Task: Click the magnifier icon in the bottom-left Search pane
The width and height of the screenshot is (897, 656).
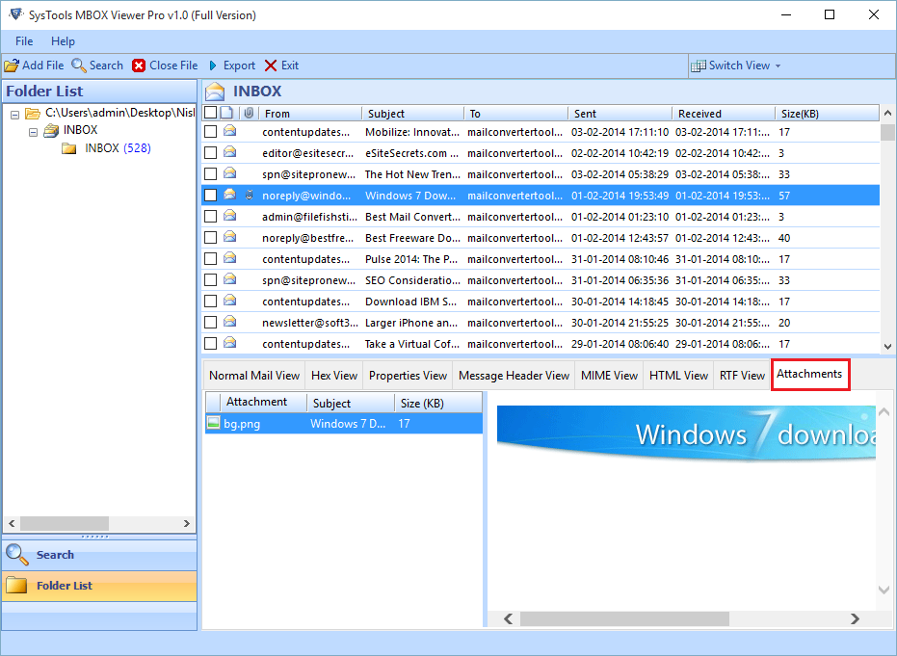Action: [16, 554]
